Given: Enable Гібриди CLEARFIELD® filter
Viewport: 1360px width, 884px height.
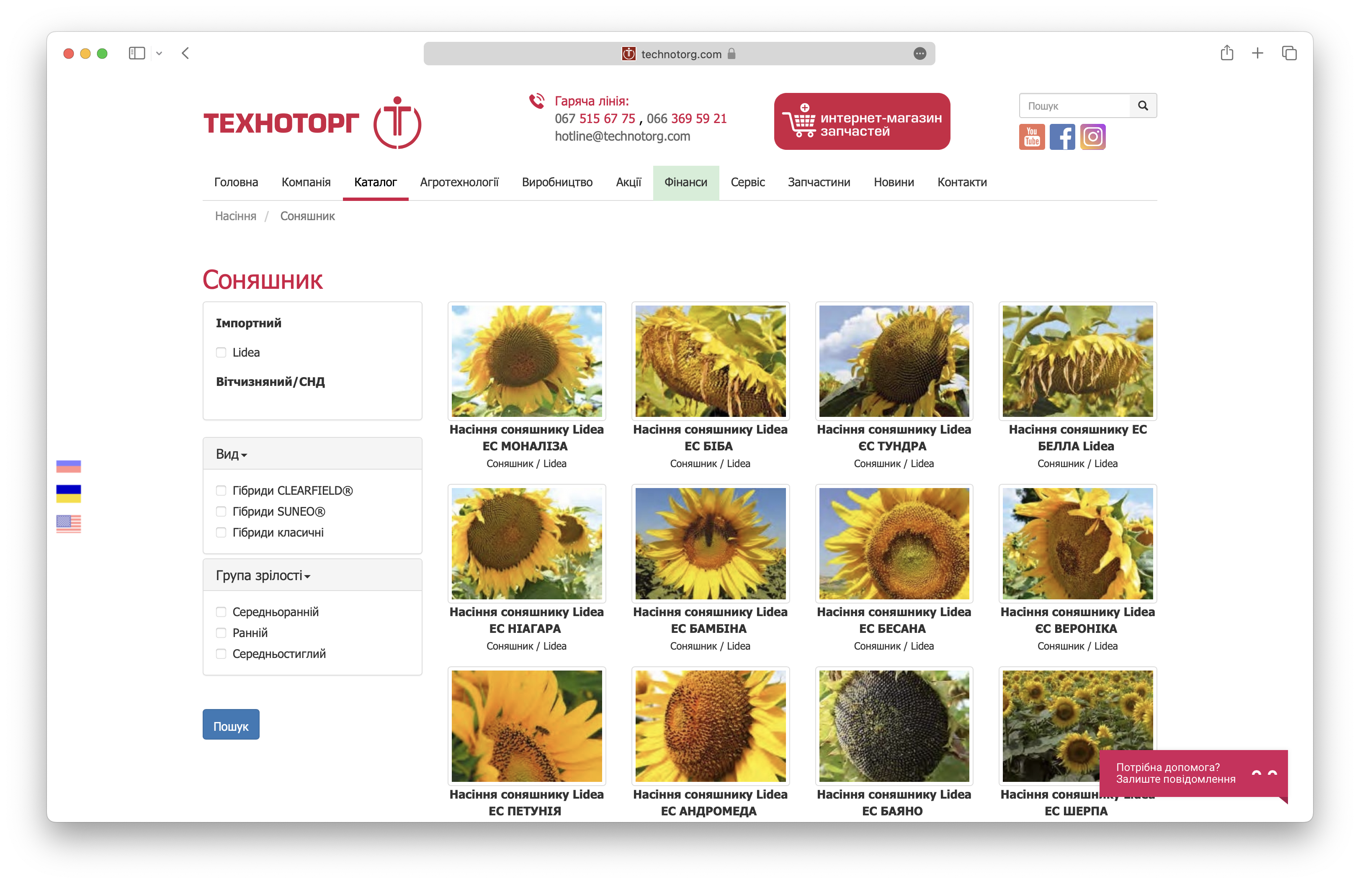Looking at the screenshot, I should tap(221, 491).
